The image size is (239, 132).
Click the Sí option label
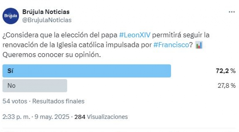point(10,71)
